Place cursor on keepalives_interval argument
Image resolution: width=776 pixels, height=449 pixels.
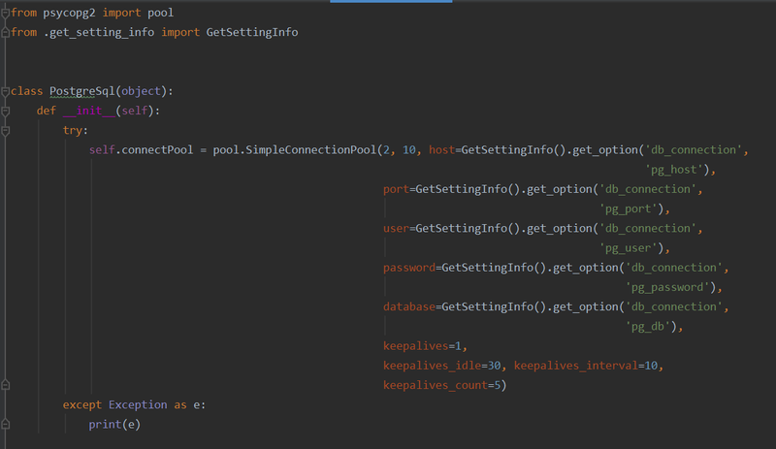coord(575,366)
